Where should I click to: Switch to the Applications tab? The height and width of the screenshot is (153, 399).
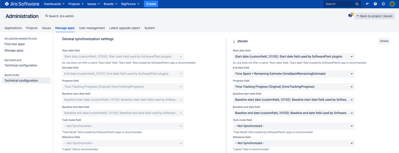(13, 28)
